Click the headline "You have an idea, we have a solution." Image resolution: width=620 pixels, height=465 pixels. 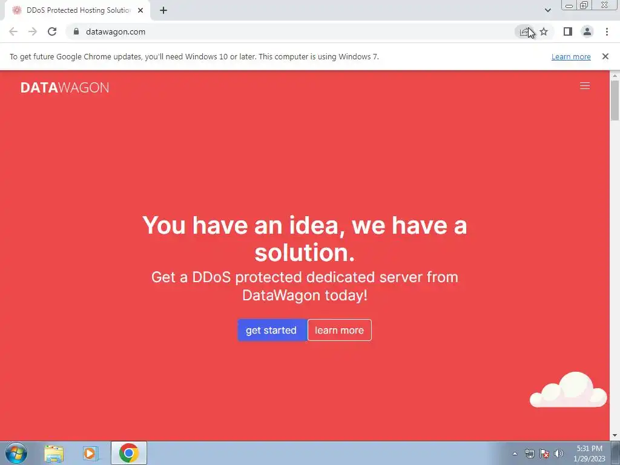pos(305,239)
